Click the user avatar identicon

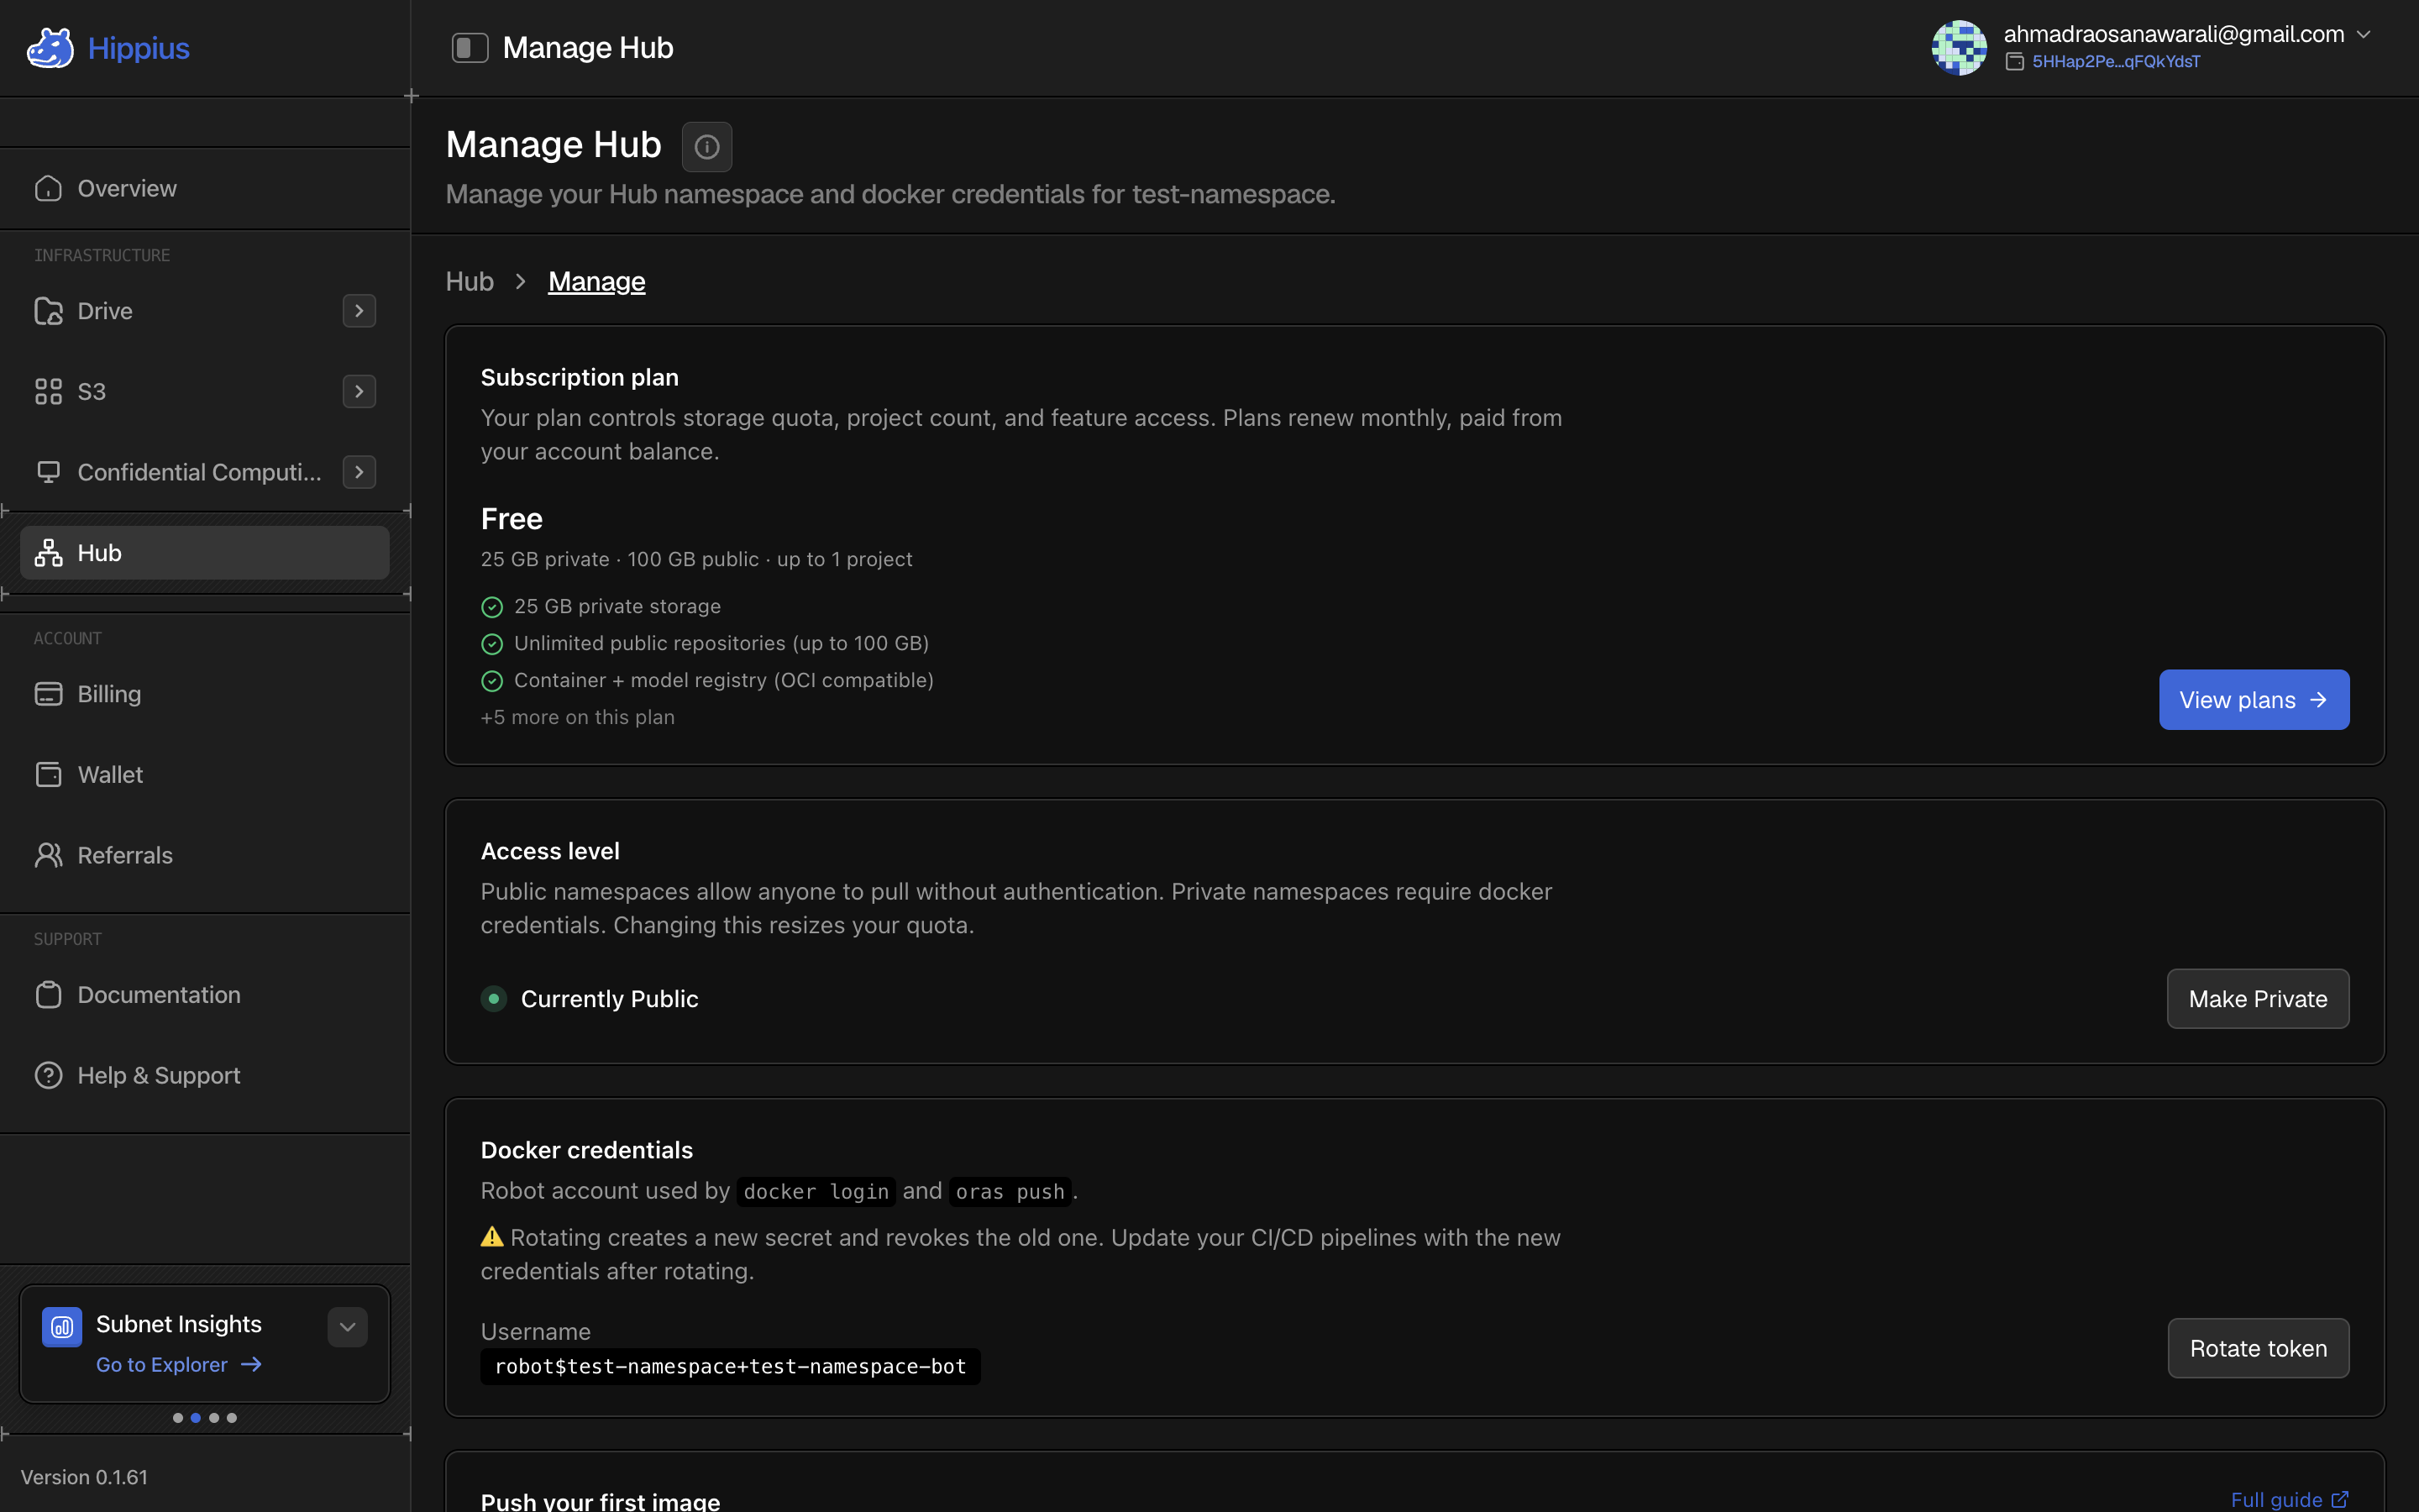tap(1958, 47)
